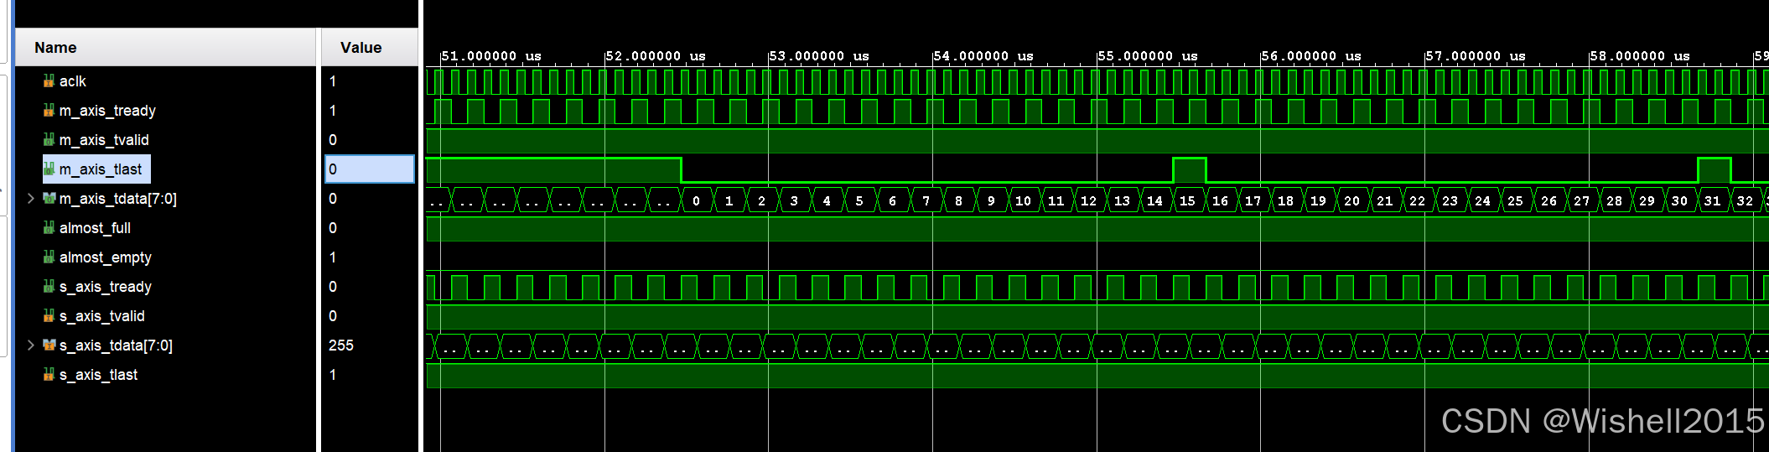Click m_axis_tdata waveform segment 28
Viewport: 1769px width, 452px height.
(1615, 200)
